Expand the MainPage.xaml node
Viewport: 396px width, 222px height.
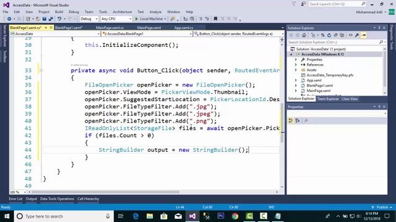(296, 91)
